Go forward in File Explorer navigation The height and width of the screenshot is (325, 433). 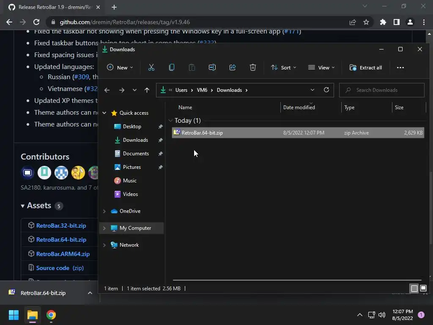121,90
